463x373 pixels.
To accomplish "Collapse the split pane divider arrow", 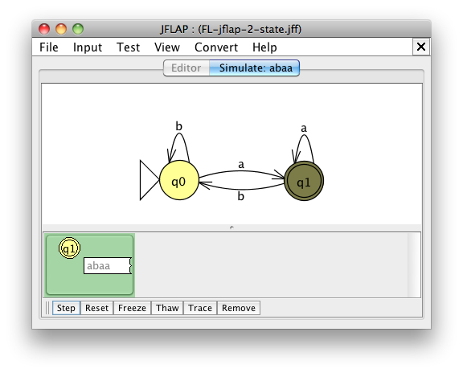I will click(x=231, y=227).
